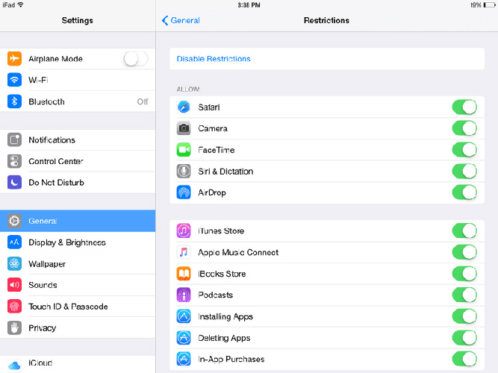The image size is (498, 373).
Task: Open Privacy settings row
Action: click(78, 327)
